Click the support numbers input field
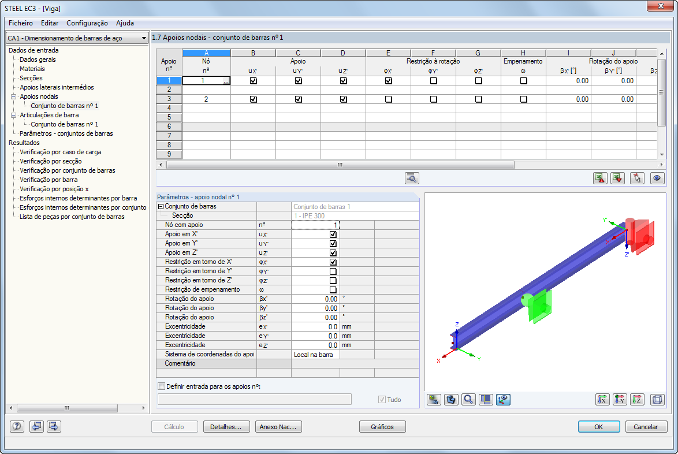 (x=255, y=399)
